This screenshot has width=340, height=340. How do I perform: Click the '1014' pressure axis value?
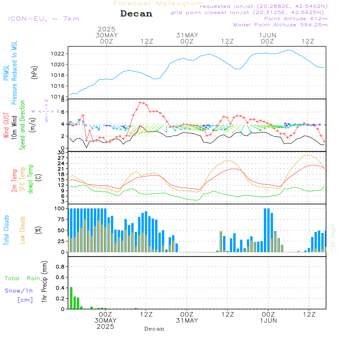pyautogui.click(x=58, y=97)
